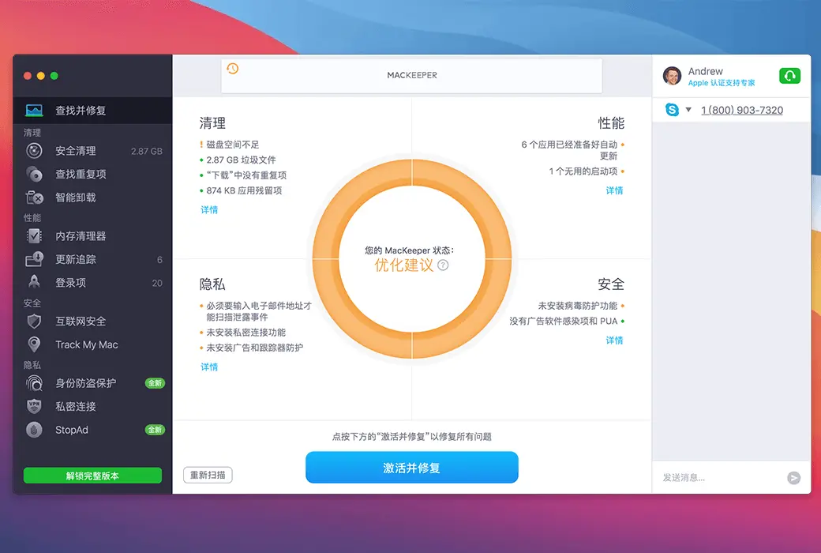Image resolution: width=821 pixels, height=553 pixels.
Task: Click the 更新追踪 download icon
Action: click(34, 259)
